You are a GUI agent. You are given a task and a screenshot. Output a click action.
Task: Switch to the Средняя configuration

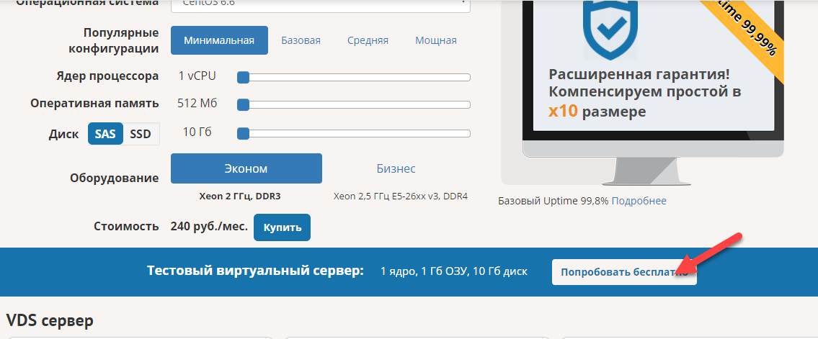click(368, 40)
